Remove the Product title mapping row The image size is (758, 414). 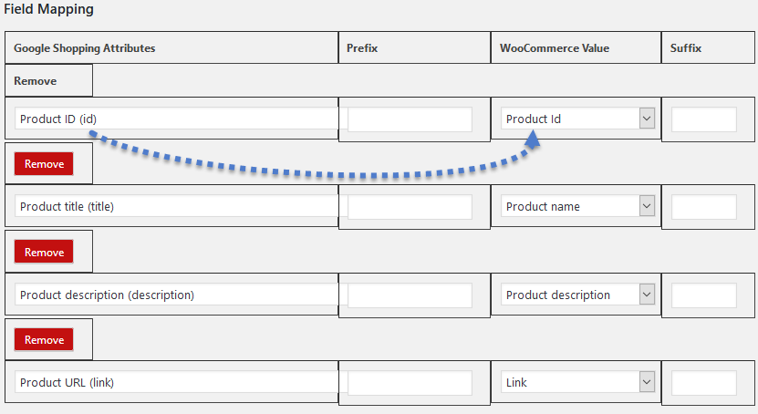44,252
